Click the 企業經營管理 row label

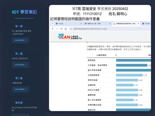click(94, 75)
